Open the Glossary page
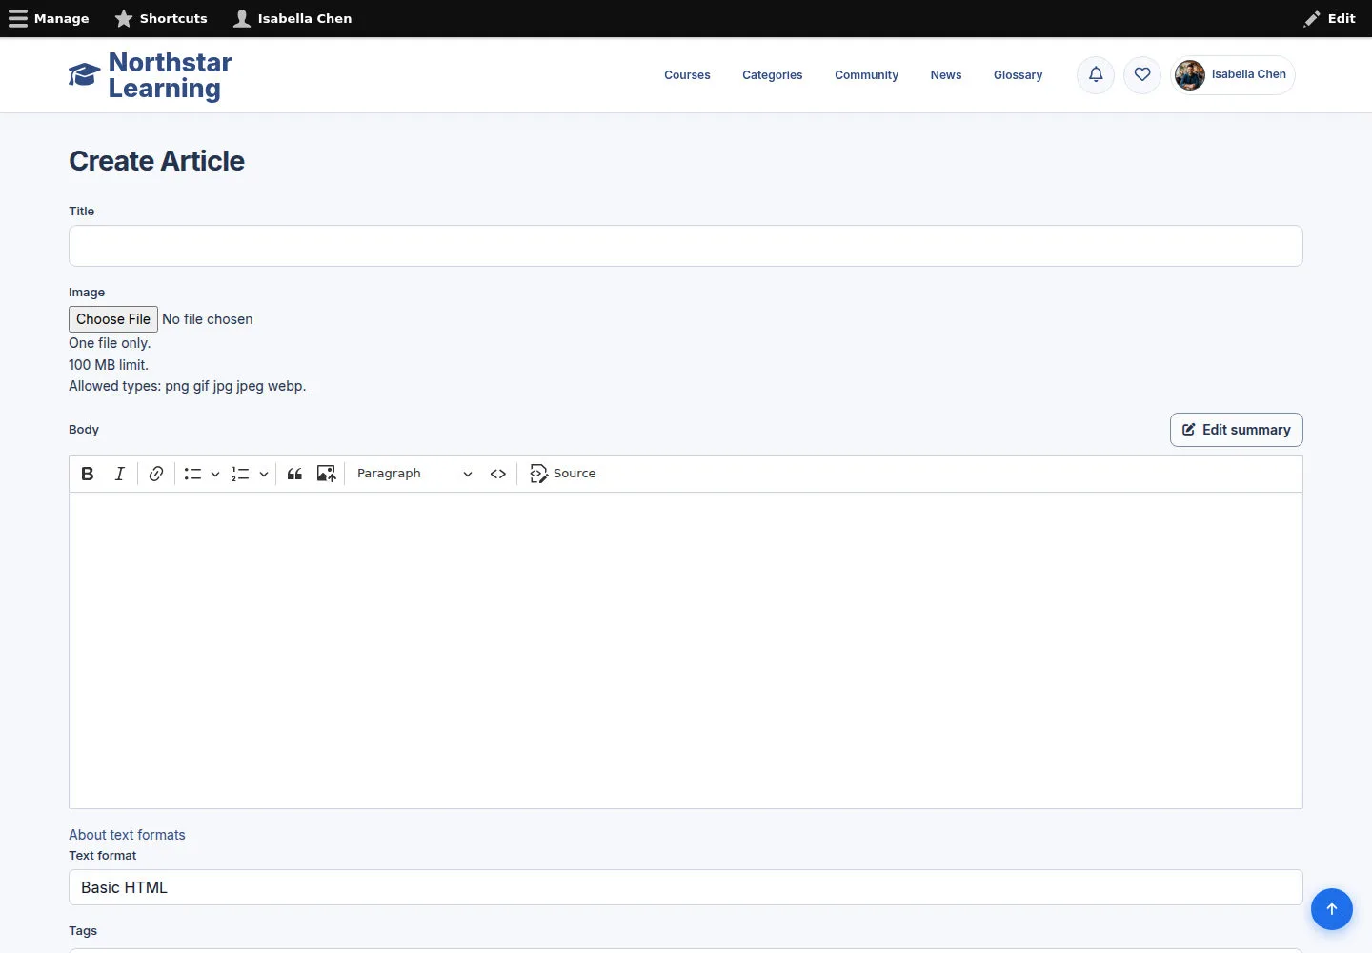 tap(1019, 75)
